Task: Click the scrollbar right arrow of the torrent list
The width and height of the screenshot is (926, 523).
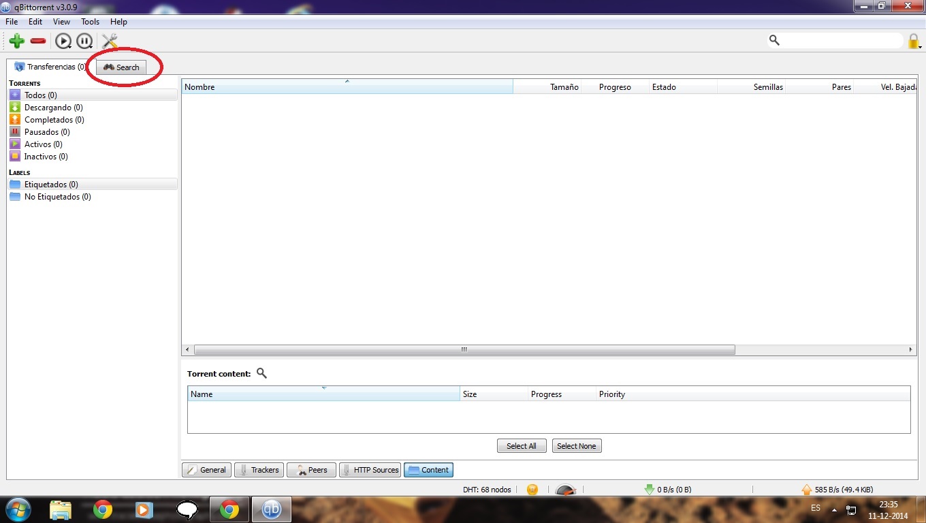Action: (x=911, y=349)
